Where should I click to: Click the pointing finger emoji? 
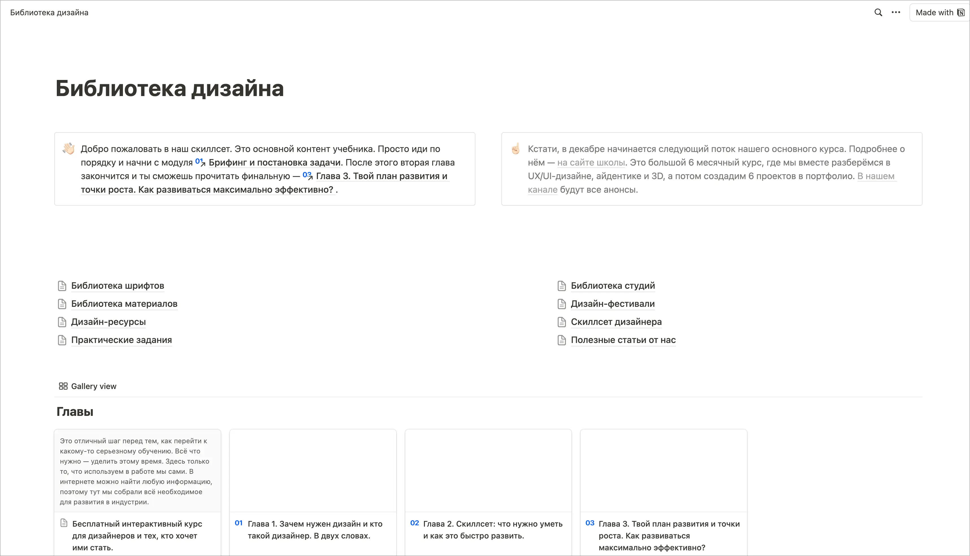tap(516, 149)
